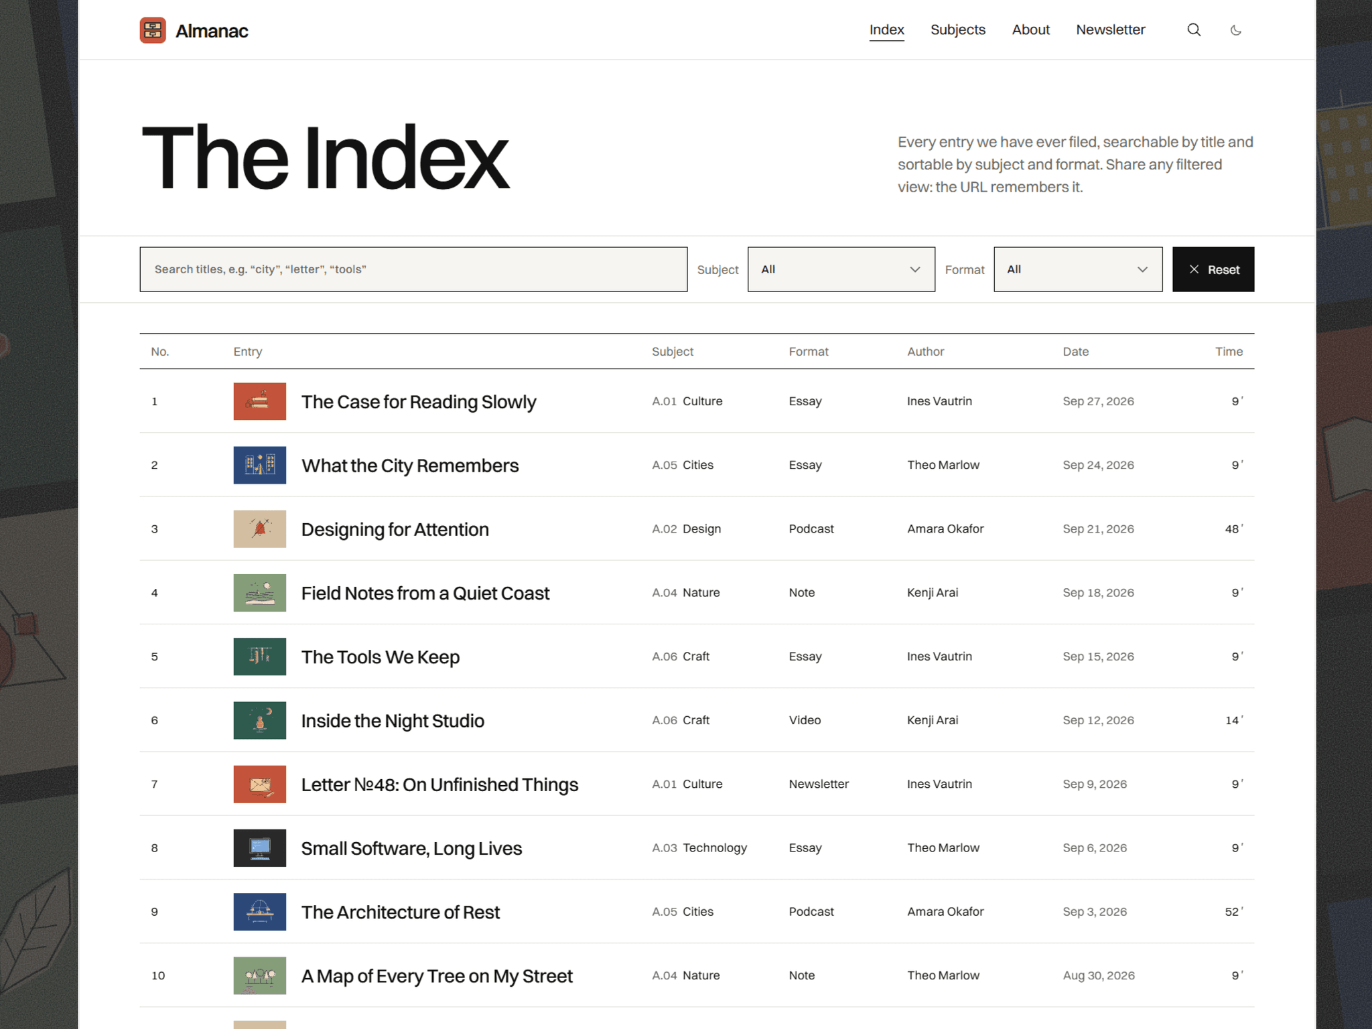Go to the Subjects nav item
Screen dimensions: 1372x1029
point(957,30)
